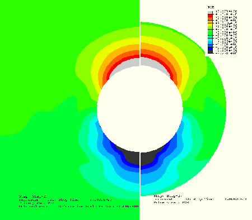Select the circular hole at the center
Image resolution: width=252 pixels, height=220 pixels.
click(140, 109)
